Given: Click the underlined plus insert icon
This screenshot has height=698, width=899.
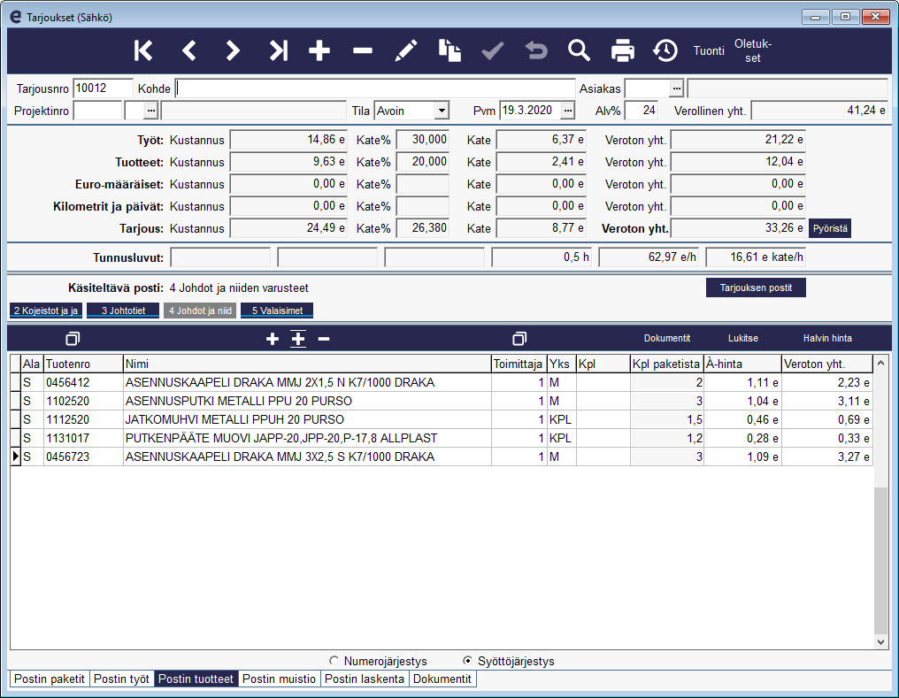Looking at the screenshot, I should [x=298, y=339].
